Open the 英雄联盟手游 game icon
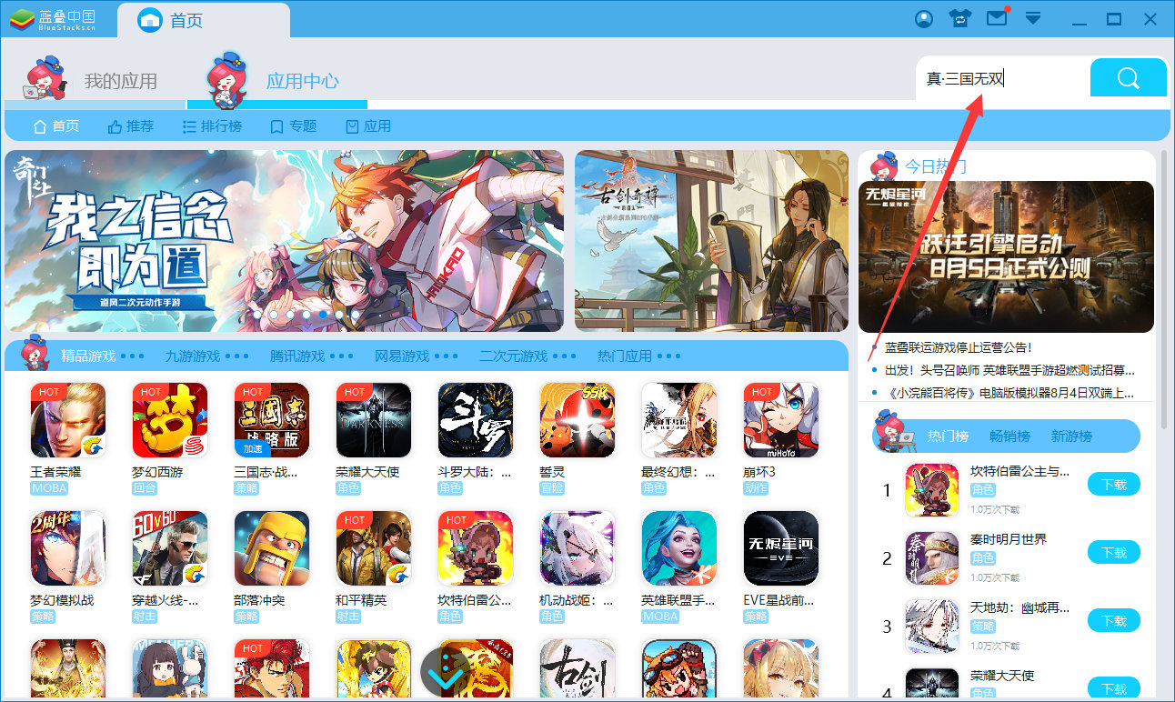The image size is (1175, 702). click(678, 547)
